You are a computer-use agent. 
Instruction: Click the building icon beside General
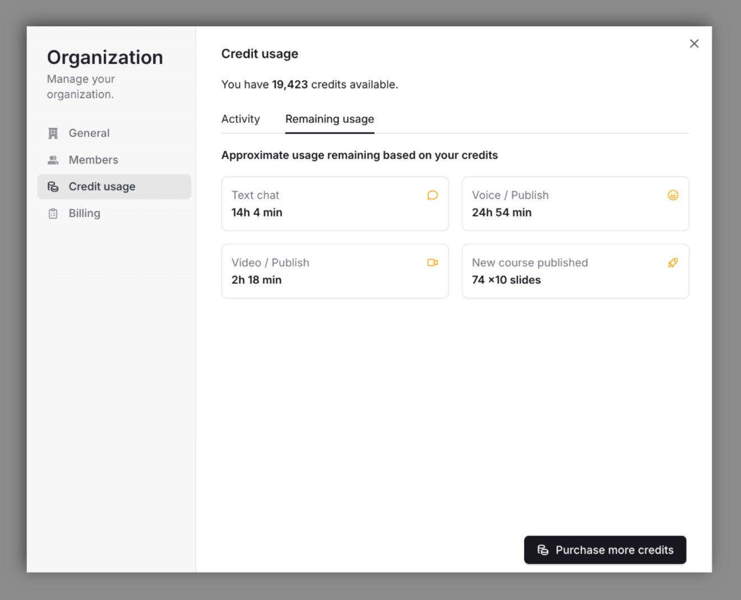(x=53, y=133)
